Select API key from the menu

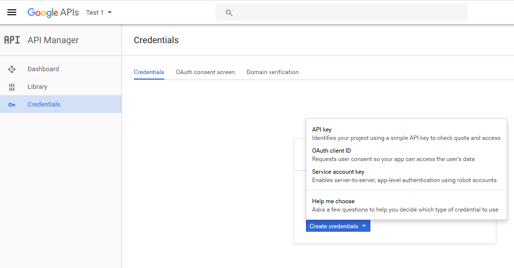tap(406, 134)
